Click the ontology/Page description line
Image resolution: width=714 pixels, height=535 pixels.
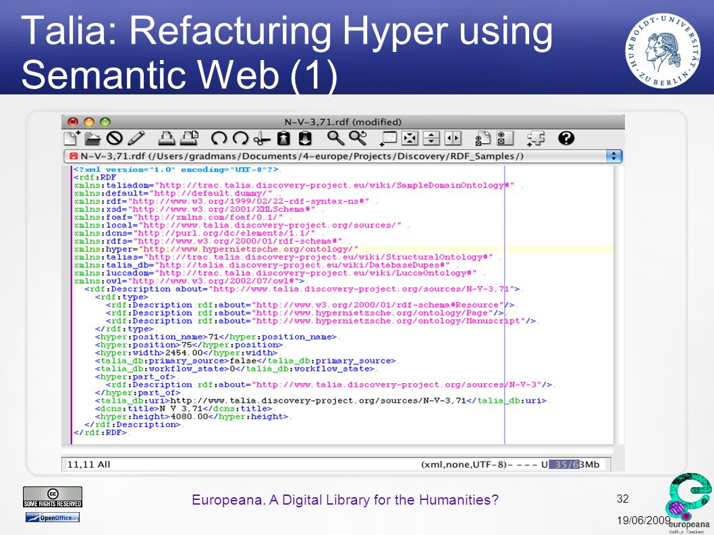click(304, 313)
